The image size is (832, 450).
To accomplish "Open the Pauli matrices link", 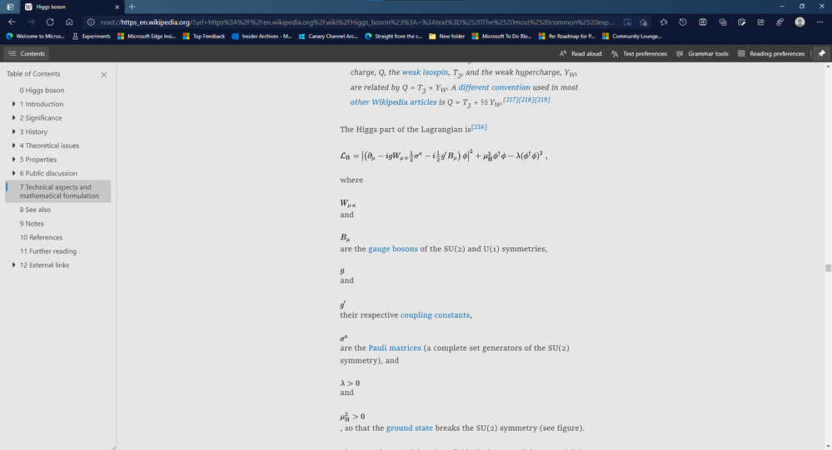I will (394, 348).
